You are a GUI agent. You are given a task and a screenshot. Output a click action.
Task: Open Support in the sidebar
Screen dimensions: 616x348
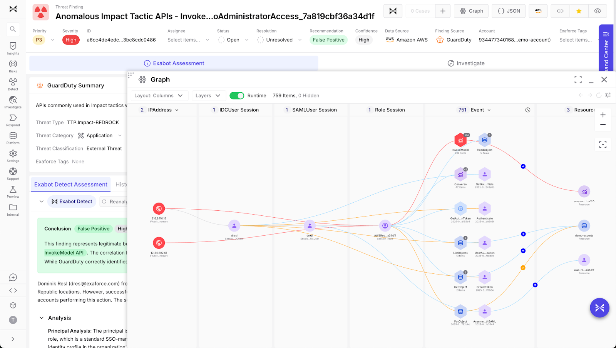[x=13, y=174]
